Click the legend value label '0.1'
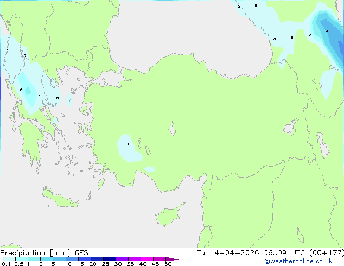Image resolution: width=344 pixels, height=266 pixels. point(6,264)
